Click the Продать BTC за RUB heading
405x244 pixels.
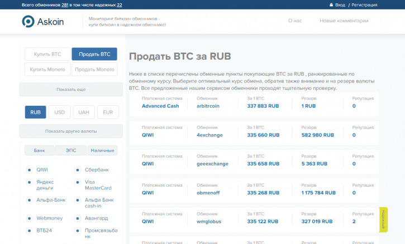180,56
